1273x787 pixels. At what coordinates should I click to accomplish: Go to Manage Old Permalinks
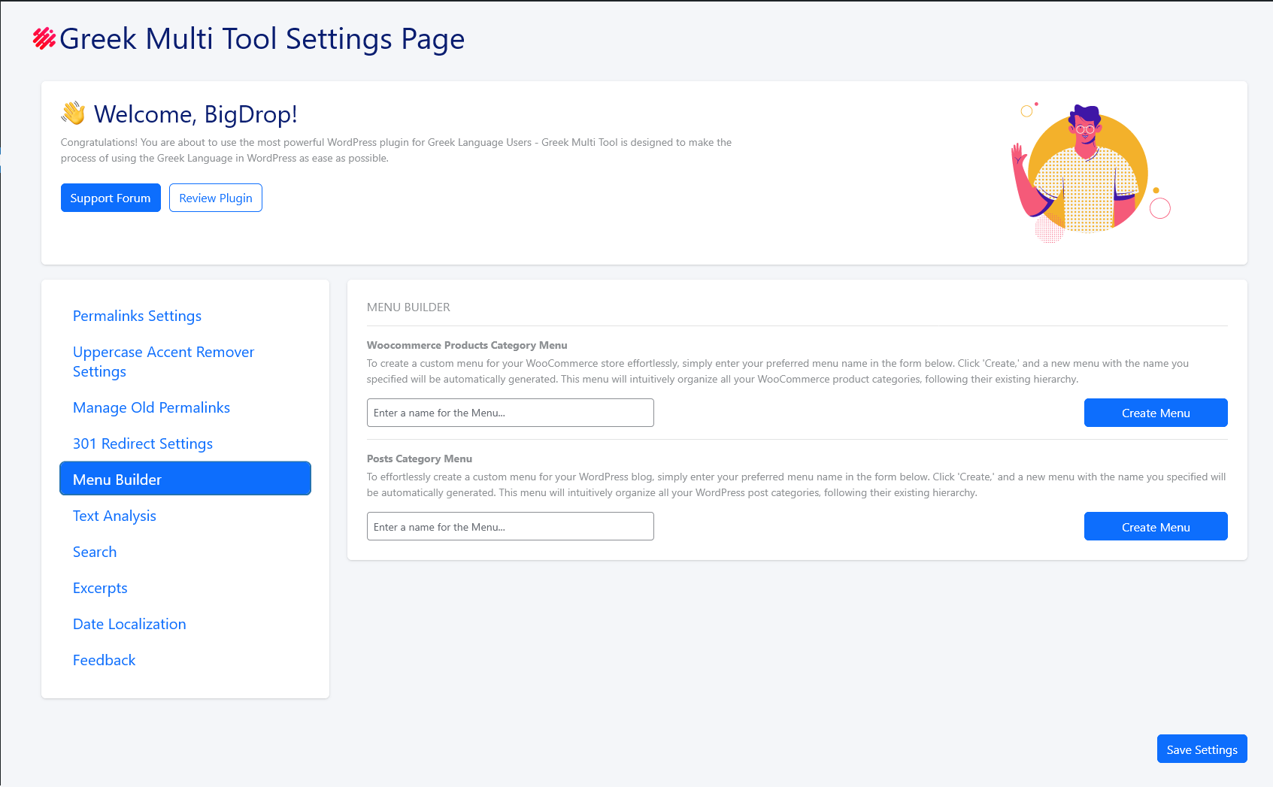[x=151, y=407]
